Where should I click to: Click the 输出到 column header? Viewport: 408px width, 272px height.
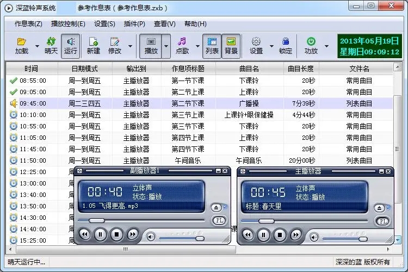[137, 69]
